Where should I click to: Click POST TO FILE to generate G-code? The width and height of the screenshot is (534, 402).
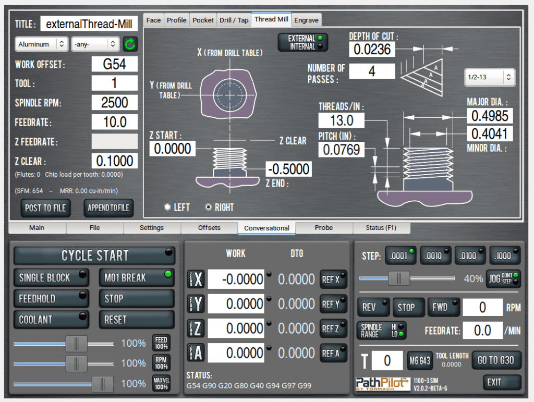[45, 208]
